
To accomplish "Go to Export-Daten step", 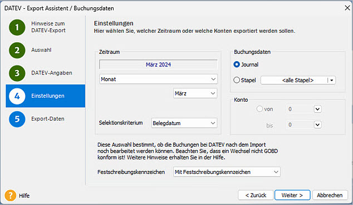I will [48, 119].
